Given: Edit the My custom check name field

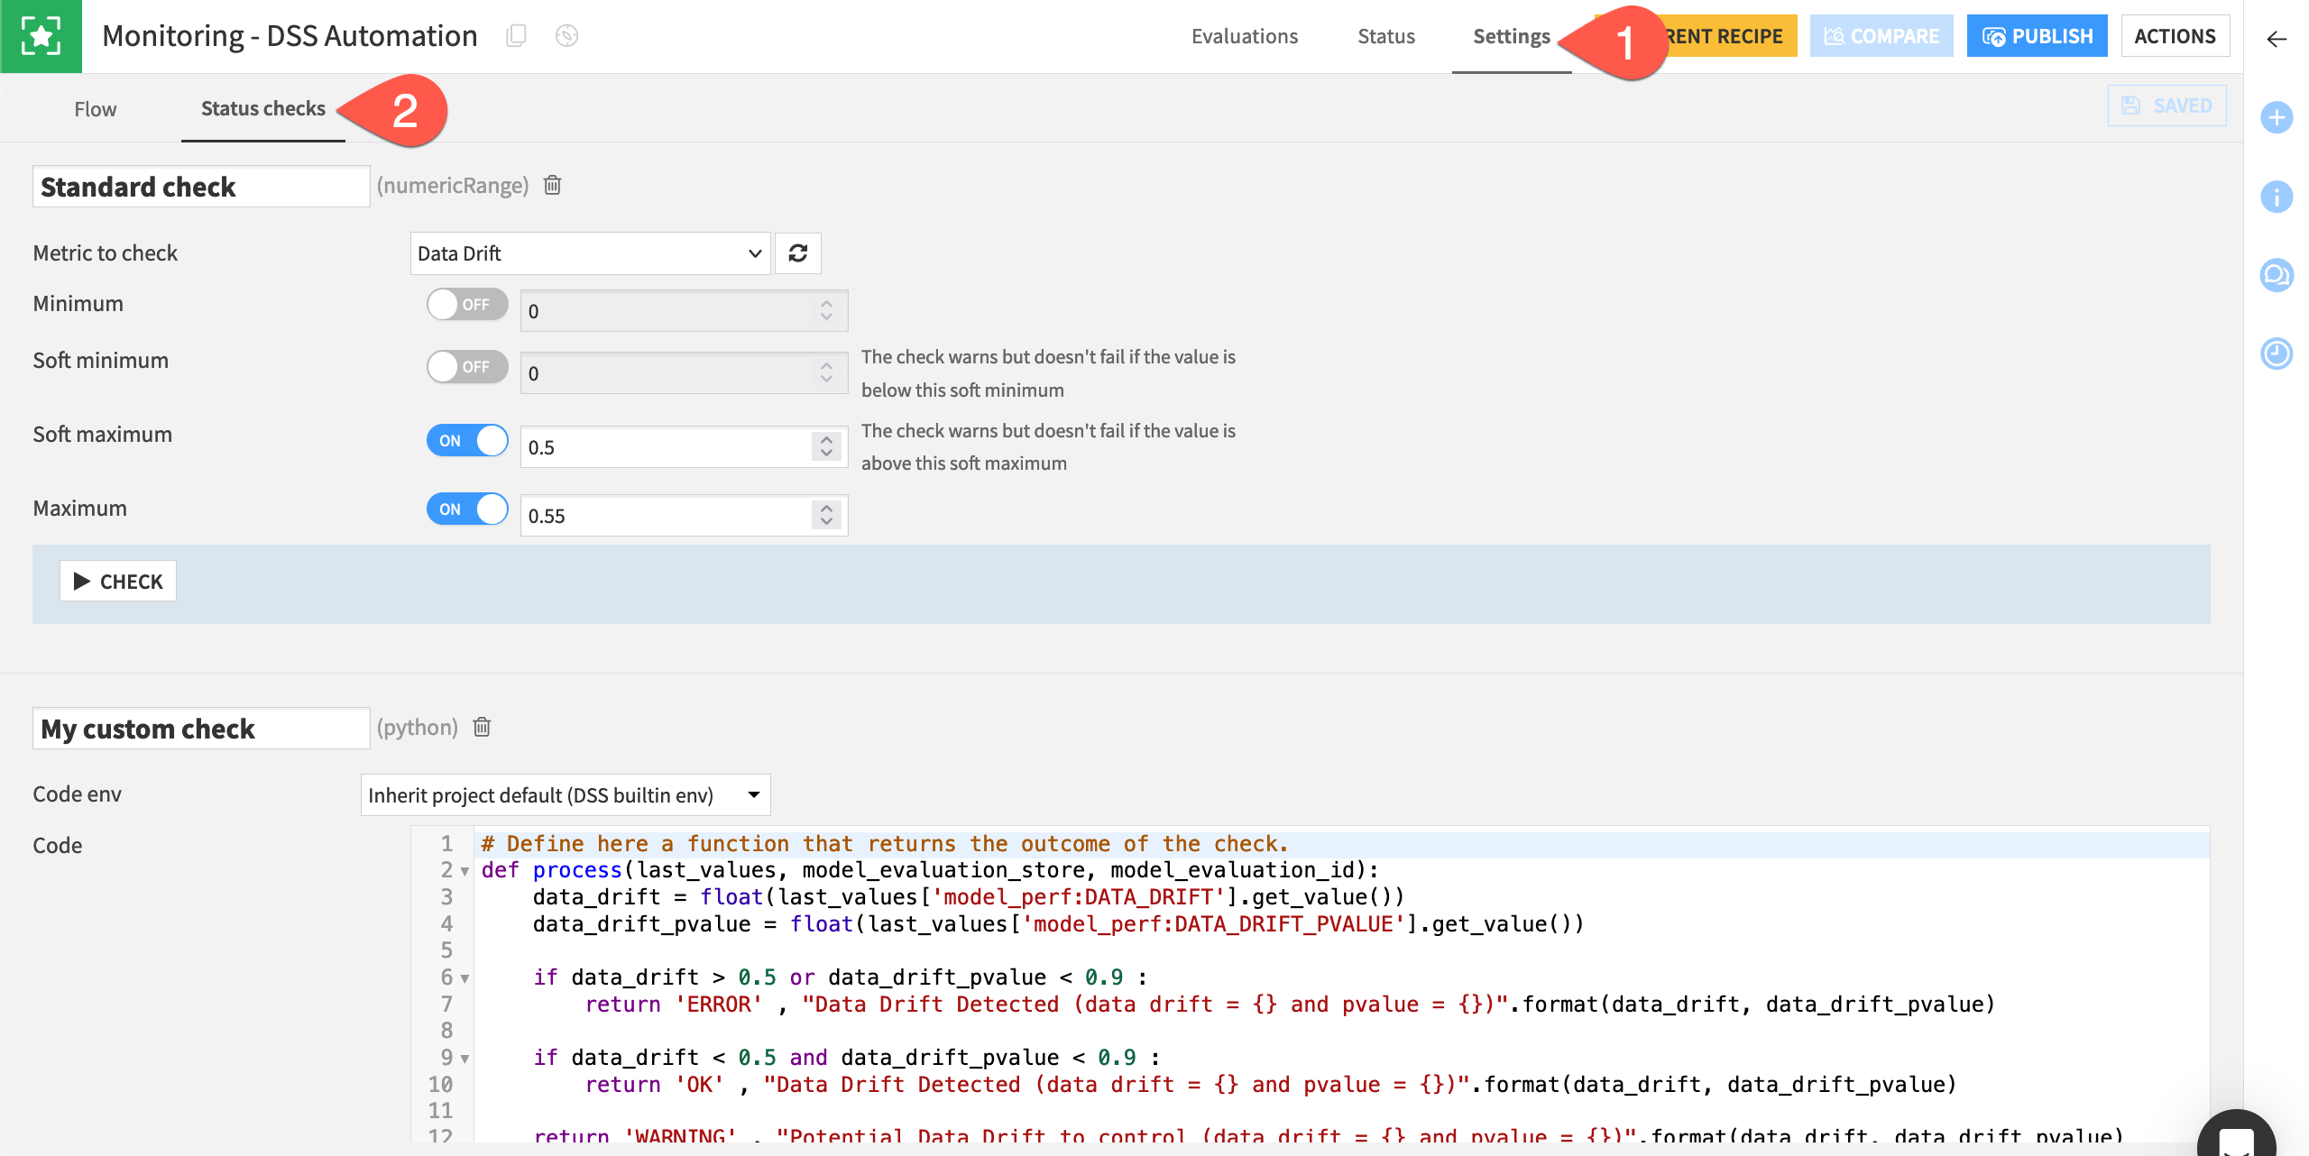Looking at the screenshot, I should [x=201, y=729].
